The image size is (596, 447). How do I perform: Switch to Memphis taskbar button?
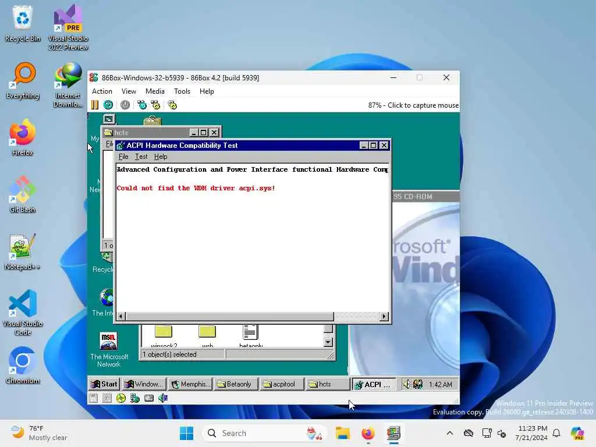pyautogui.click(x=190, y=384)
